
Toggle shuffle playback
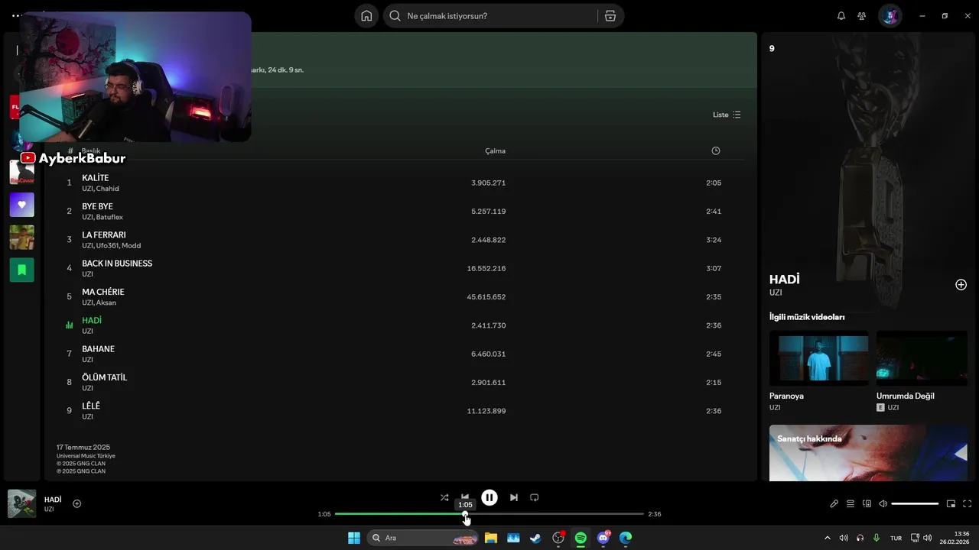[444, 497]
